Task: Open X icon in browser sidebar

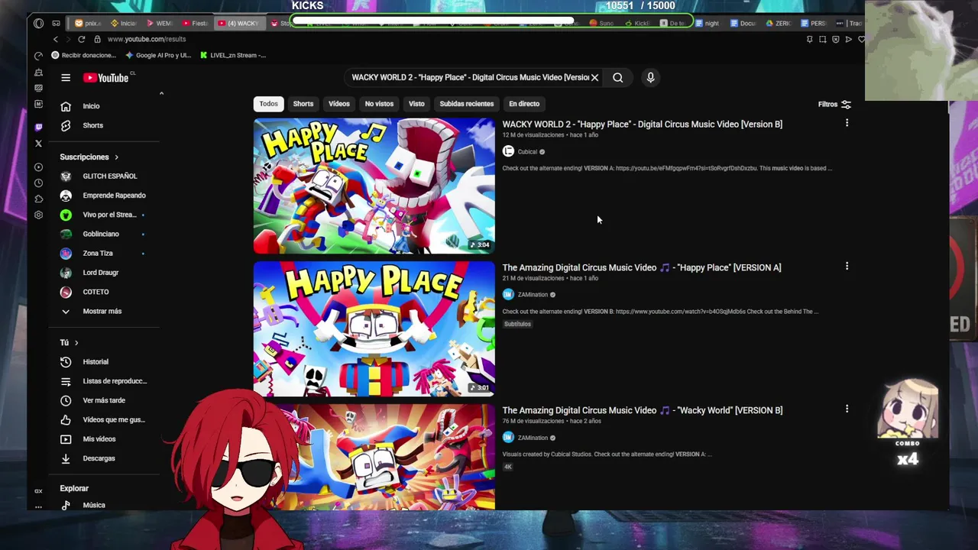Action: coord(38,144)
